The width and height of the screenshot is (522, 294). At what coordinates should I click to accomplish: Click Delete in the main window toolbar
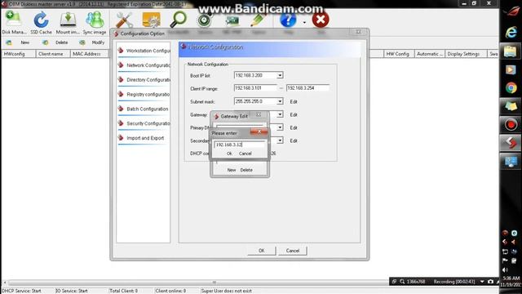tap(62, 42)
